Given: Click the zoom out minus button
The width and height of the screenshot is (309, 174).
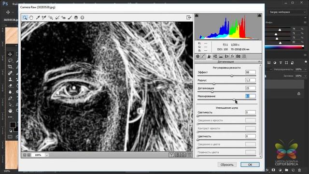Looking at the screenshot, I should pyautogui.click(x=25, y=155).
